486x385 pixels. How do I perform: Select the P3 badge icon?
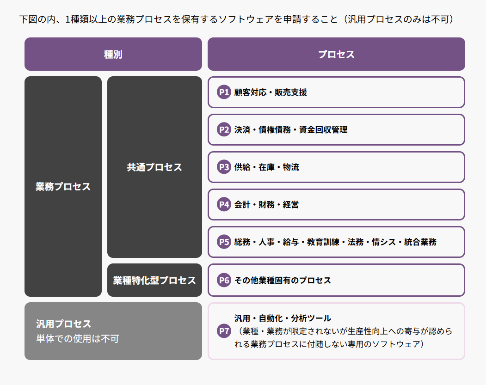[224, 167]
